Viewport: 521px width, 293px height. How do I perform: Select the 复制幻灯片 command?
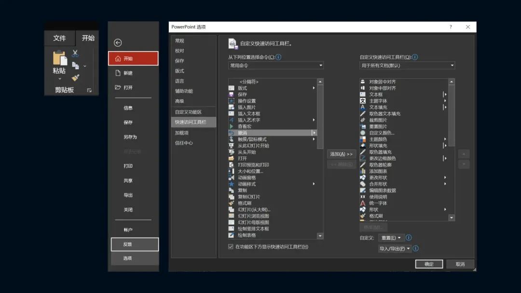coord(273,197)
